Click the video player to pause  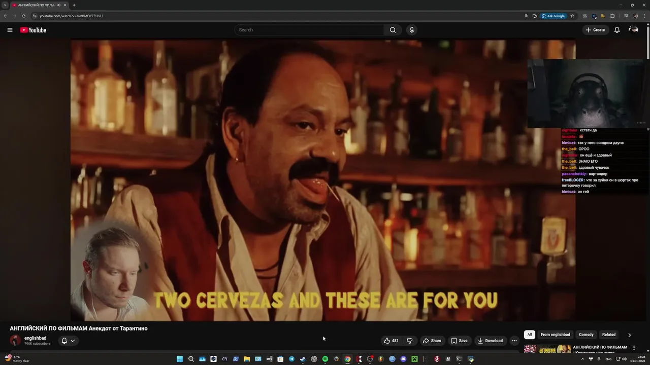[323, 180]
